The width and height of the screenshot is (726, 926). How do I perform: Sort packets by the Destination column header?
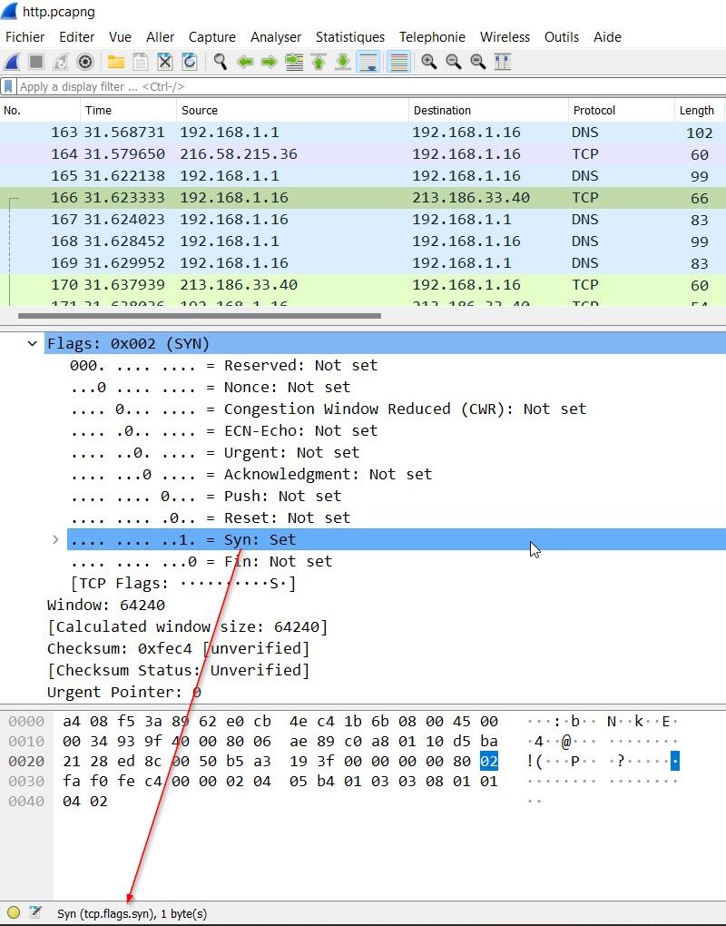488,111
